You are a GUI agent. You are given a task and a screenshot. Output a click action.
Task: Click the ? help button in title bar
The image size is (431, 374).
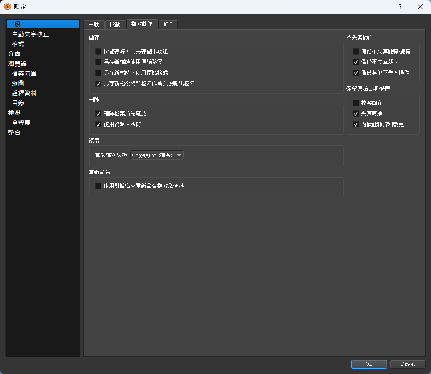tap(400, 7)
